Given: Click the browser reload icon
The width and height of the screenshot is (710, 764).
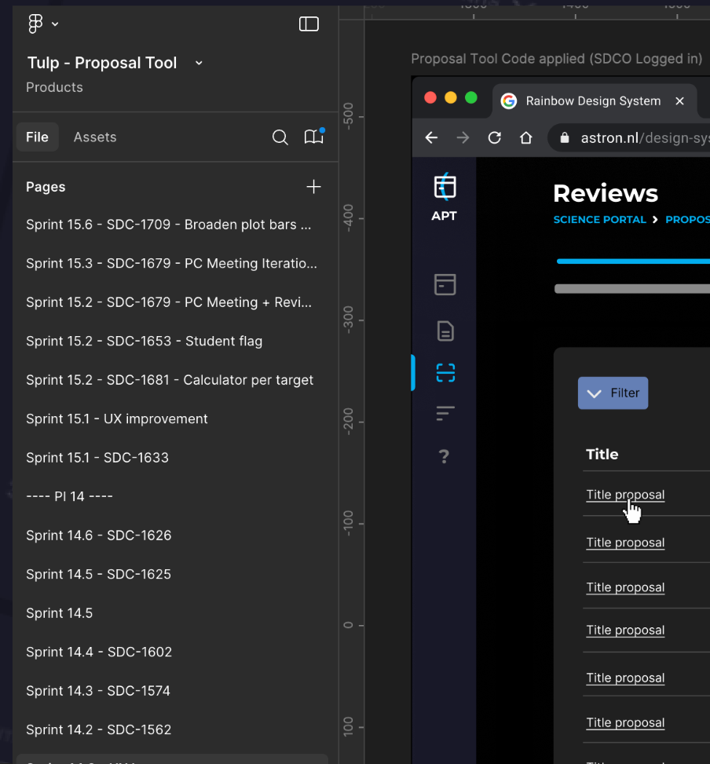Looking at the screenshot, I should tap(494, 138).
